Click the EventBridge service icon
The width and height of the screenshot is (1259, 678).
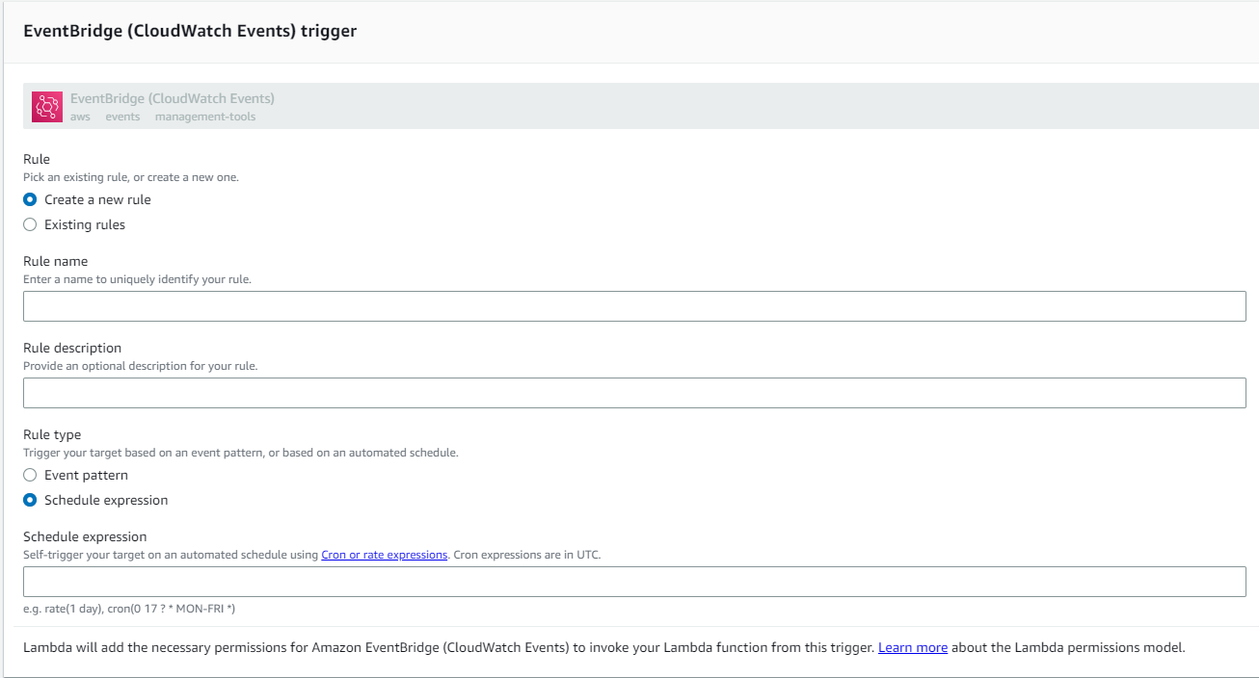click(46, 106)
